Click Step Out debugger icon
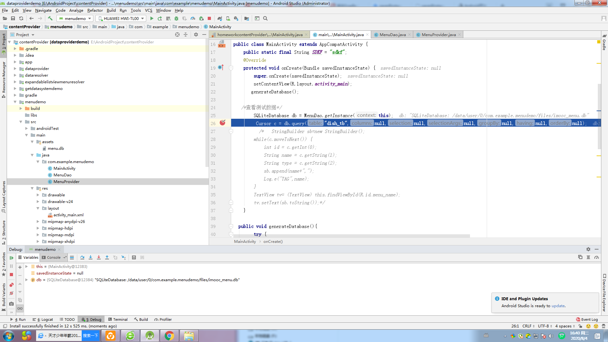The height and width of the screenshot is (342, 608). (x=107, y=257)
